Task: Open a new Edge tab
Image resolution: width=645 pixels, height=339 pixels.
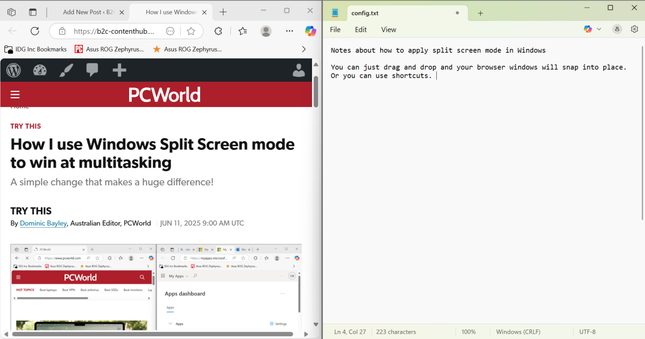Action: tap(223, 12)
